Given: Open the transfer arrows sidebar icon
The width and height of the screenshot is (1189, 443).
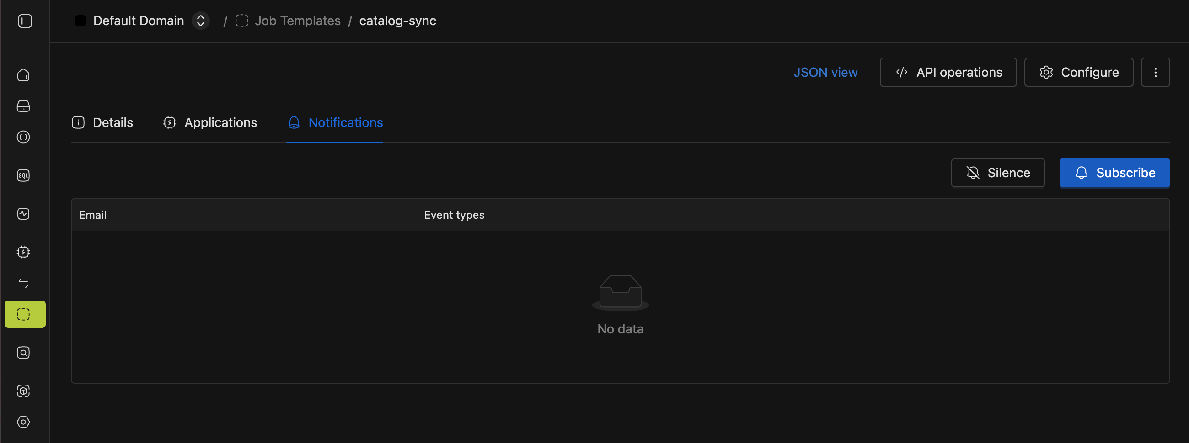Looking at the screenshot, I should click(23, 283).
